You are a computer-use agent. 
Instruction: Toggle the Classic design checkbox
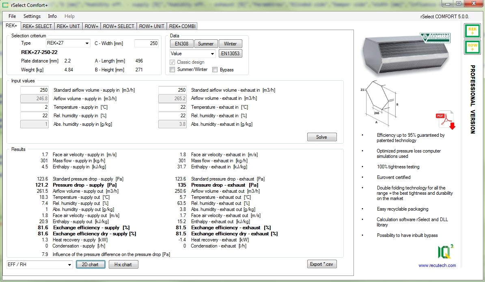tap(172, 62)
